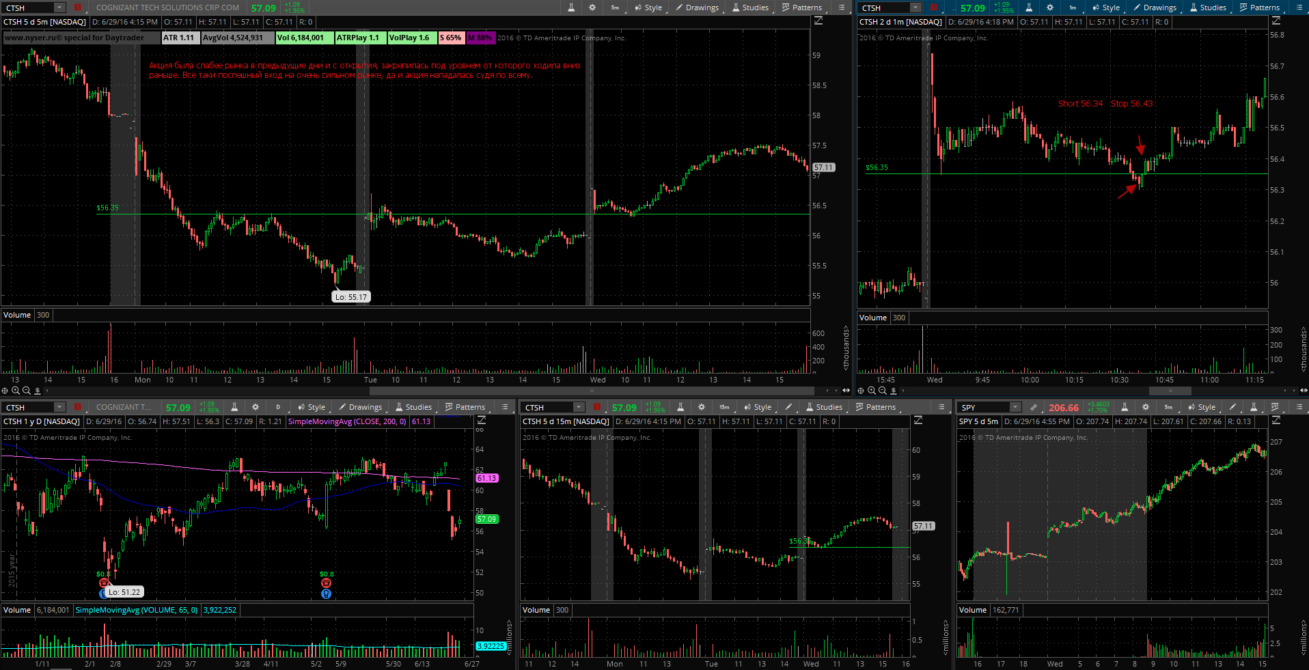Open SPY symbol dropdown arrow
The width and height of the screenshot is (1309, 670).
(x=1015, y=407)
